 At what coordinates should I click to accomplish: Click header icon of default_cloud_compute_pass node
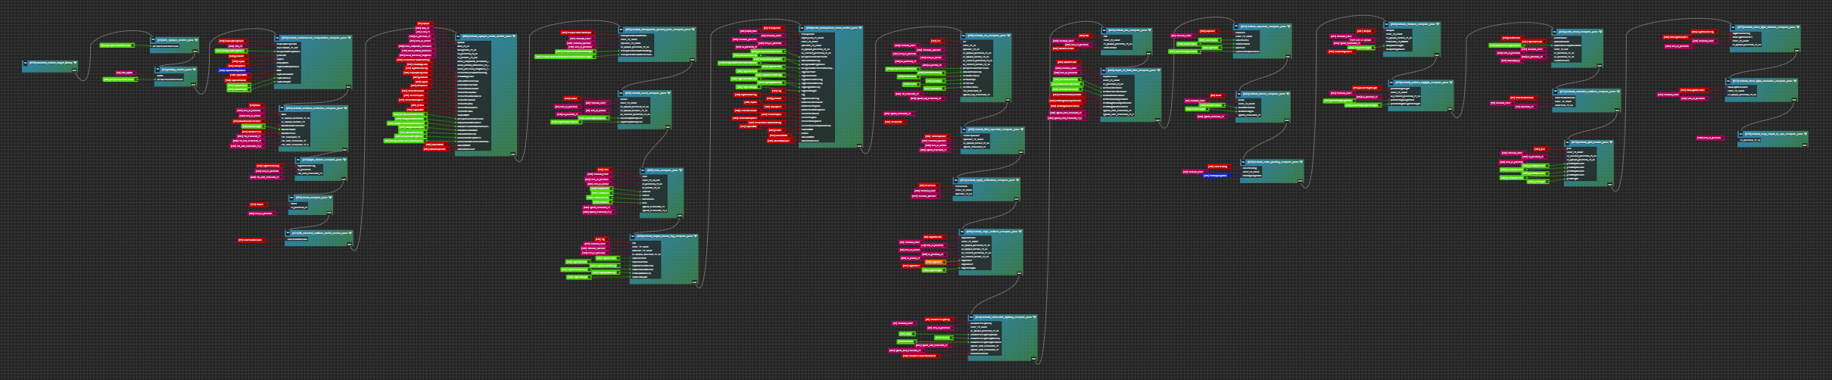click(621, 92)
